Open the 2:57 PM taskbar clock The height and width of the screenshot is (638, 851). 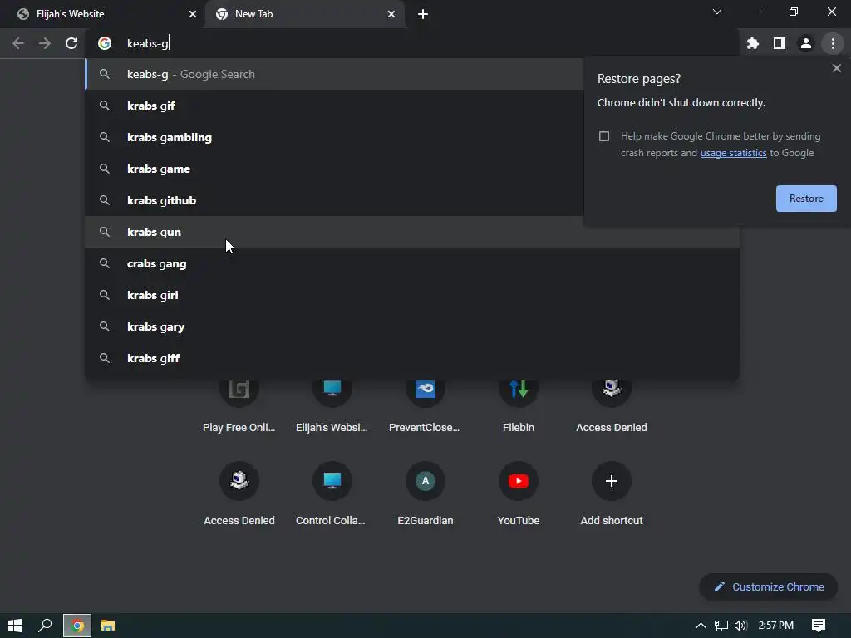775,626
